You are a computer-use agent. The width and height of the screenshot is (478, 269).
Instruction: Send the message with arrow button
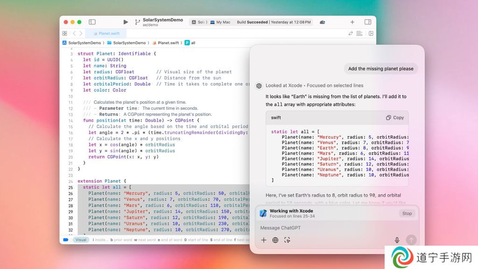(x=411, y=240)
